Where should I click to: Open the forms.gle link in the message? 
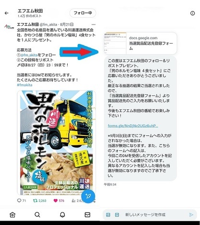(x=133, y=126)
